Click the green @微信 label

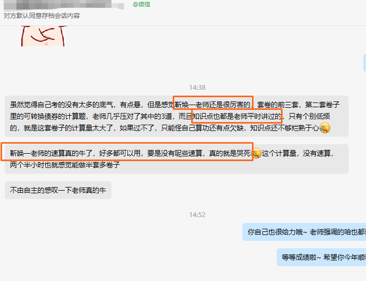[x=141, y=4]
